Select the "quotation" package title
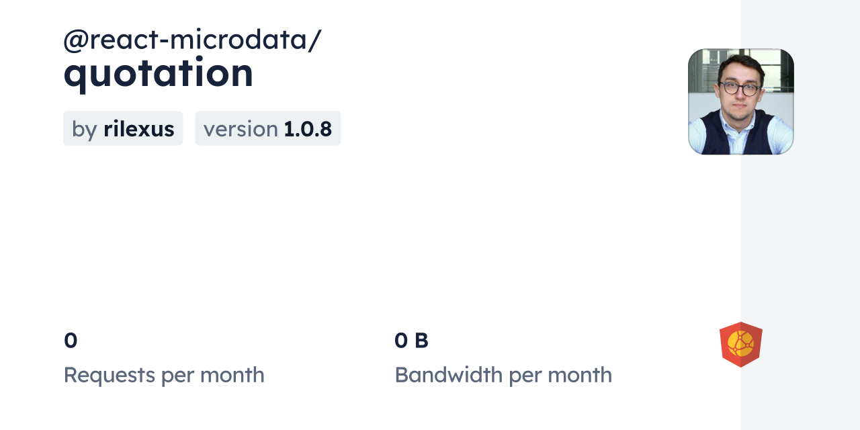The height and width of the screenshot is (430, 860). point(159,73)
